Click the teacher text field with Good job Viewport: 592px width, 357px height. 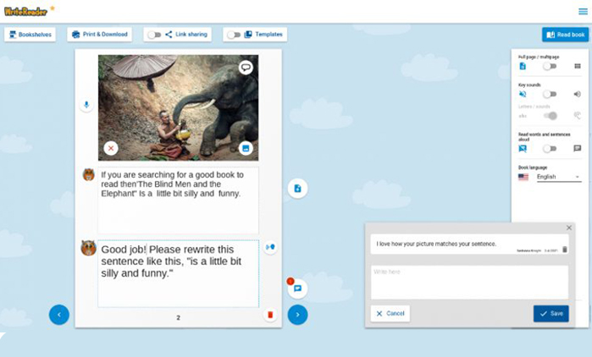(178, 274)
